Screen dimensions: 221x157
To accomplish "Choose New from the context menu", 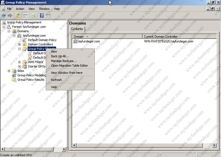I will click(70, 52).
